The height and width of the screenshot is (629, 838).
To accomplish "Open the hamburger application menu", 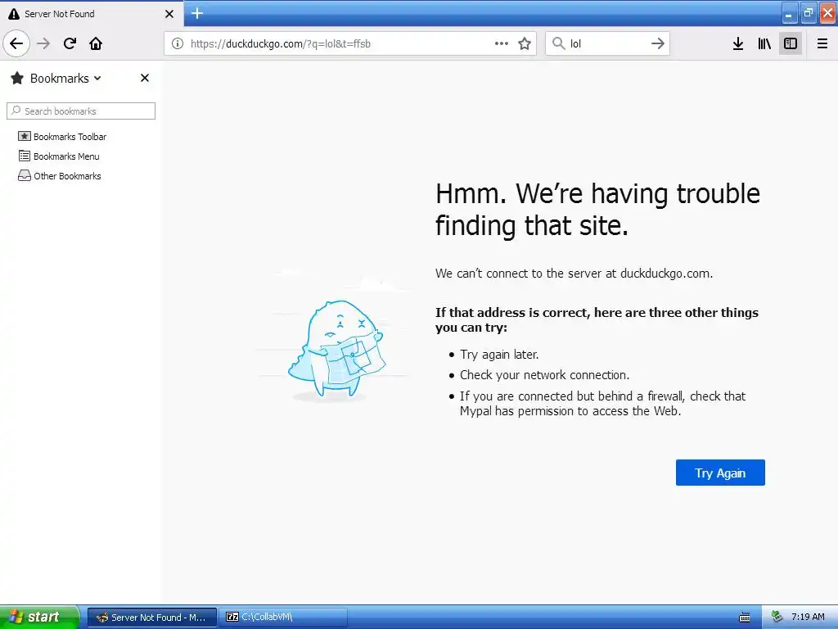I will pos(822,43).
